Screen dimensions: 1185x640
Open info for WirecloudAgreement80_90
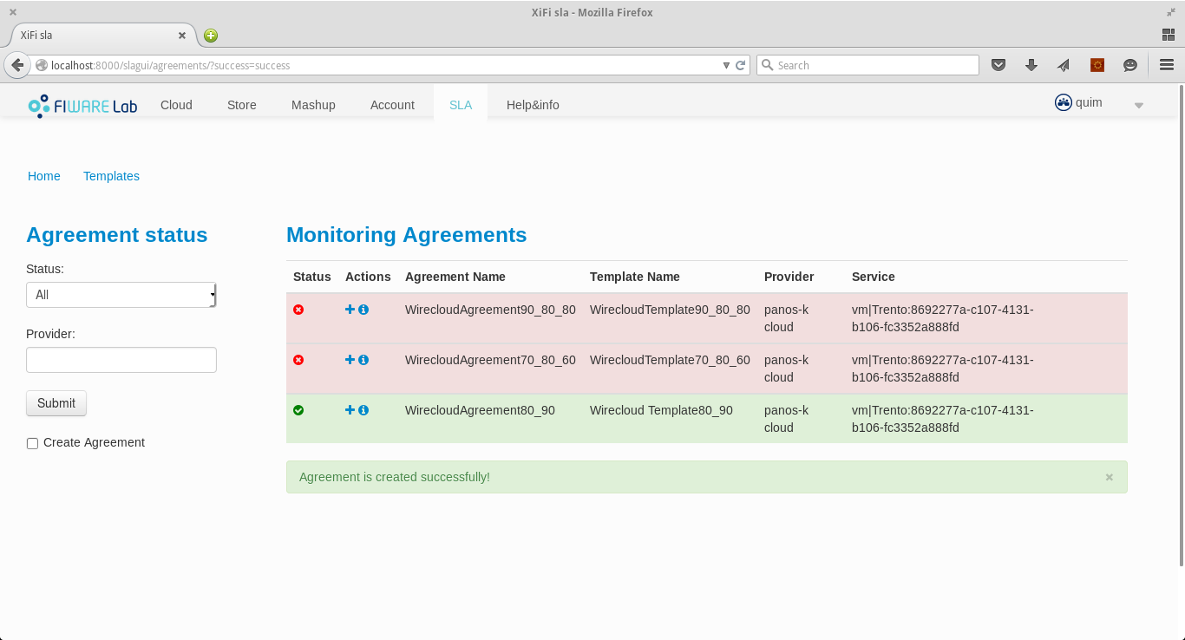[x=363, y=410]
